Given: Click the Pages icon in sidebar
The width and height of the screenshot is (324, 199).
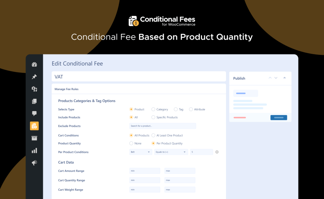Looking at the screenshot, I should click(x=34, y=101).
